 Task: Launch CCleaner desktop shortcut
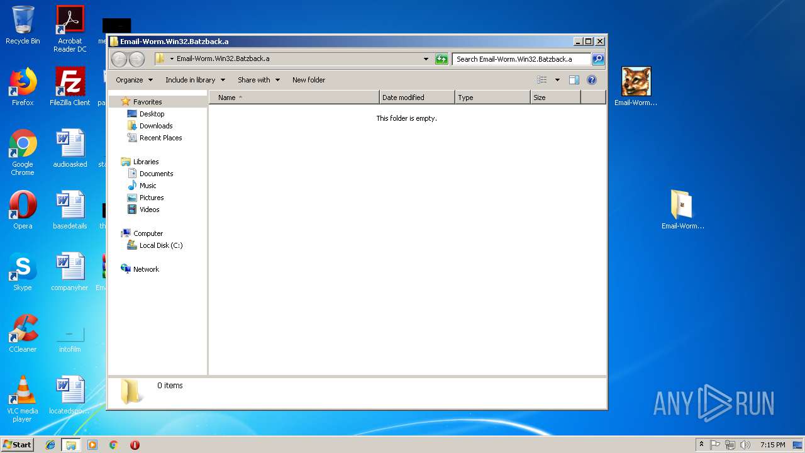[x=23, y=333]
